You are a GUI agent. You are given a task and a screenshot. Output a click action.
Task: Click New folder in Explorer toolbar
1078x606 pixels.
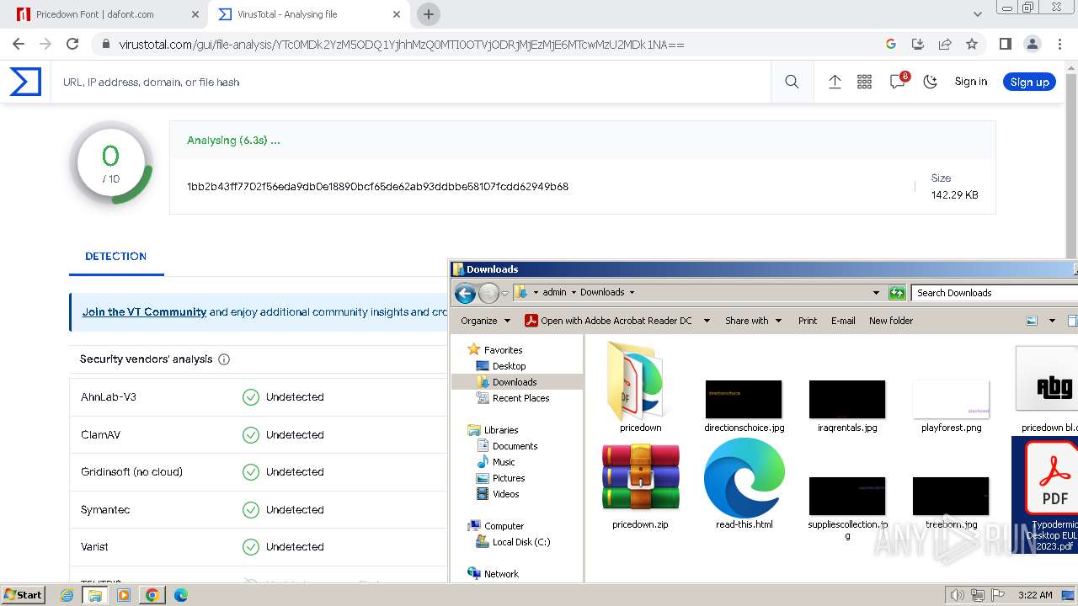pyautogui.click(x=891, y=321)
